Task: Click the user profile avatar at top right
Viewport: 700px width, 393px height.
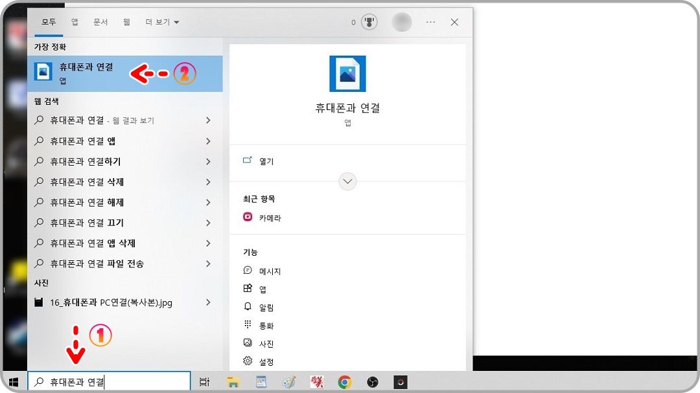Action: point(401,21)
